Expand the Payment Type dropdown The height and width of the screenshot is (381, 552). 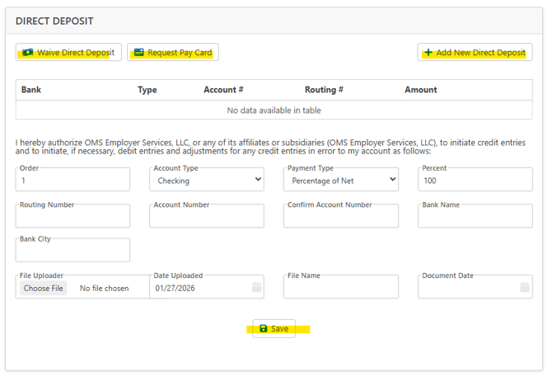(341, 180)
